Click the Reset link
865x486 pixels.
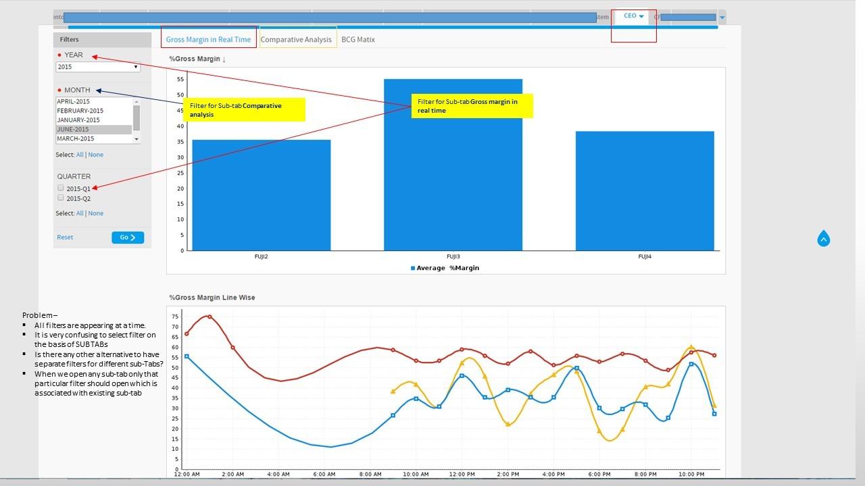pyautogui.click(x=65, y=237)
